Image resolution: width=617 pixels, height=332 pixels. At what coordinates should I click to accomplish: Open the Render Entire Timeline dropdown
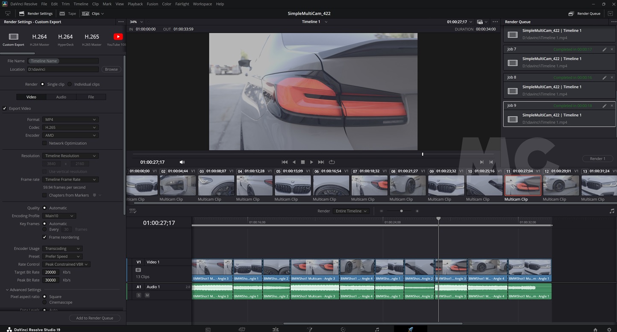tap(351, 211)
